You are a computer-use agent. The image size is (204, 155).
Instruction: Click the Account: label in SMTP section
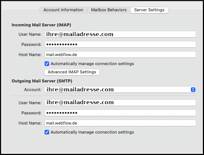(33, 90)
